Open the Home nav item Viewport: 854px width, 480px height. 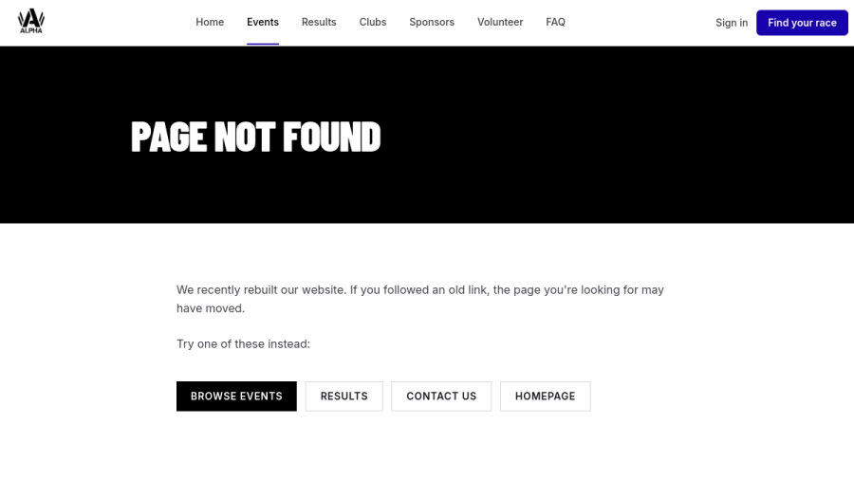[210, 23]
